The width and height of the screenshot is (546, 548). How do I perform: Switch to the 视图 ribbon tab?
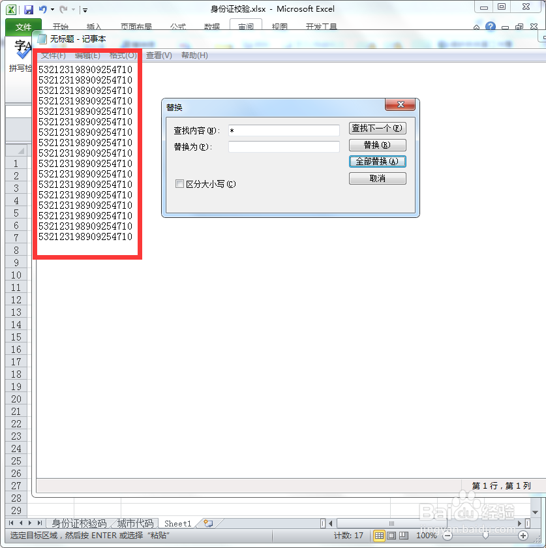coord(279,27)
